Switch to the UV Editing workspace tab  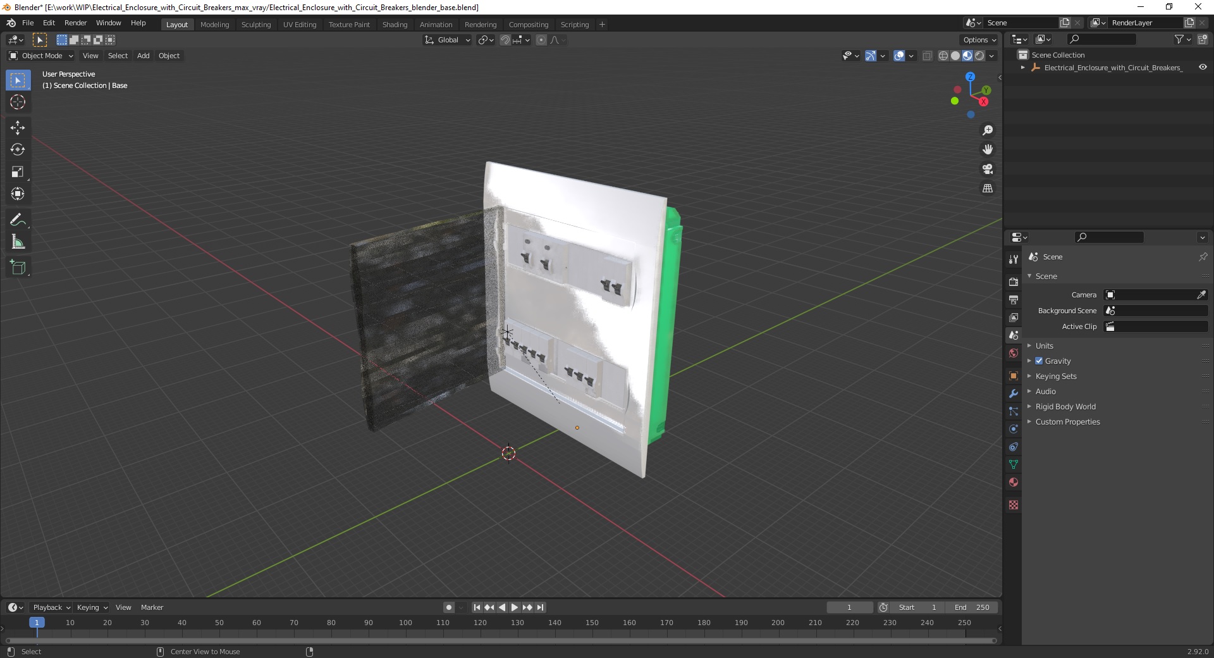(300, 25)
